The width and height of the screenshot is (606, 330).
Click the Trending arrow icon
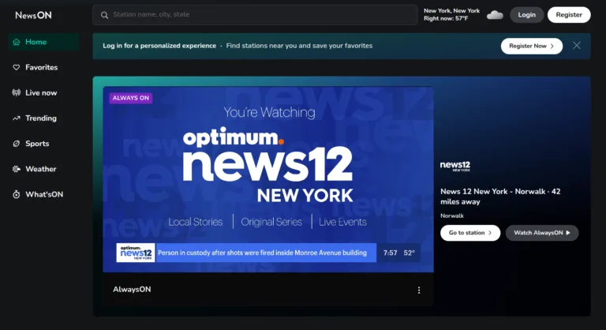pyautogui.click(x=17, y=118)
